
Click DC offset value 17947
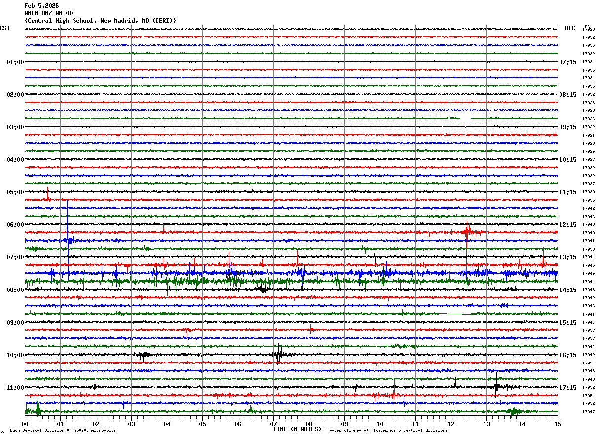[588, 412]
